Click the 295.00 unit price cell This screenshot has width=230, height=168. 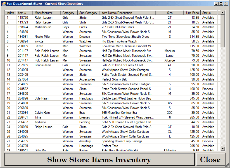pos(194,146)
